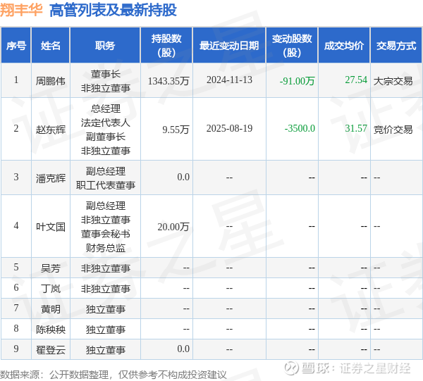Select the 成交均价 column header
The height and width of the screenshot is (381, 423).
coord(344,45)
